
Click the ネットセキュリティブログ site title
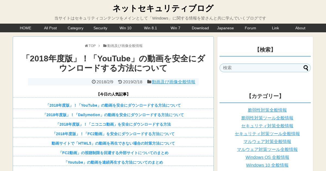(163, 8)
